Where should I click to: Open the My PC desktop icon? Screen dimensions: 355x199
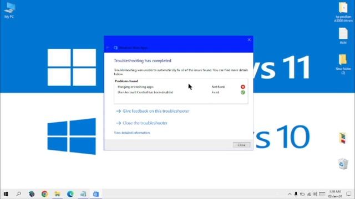[x=9, y=10]
